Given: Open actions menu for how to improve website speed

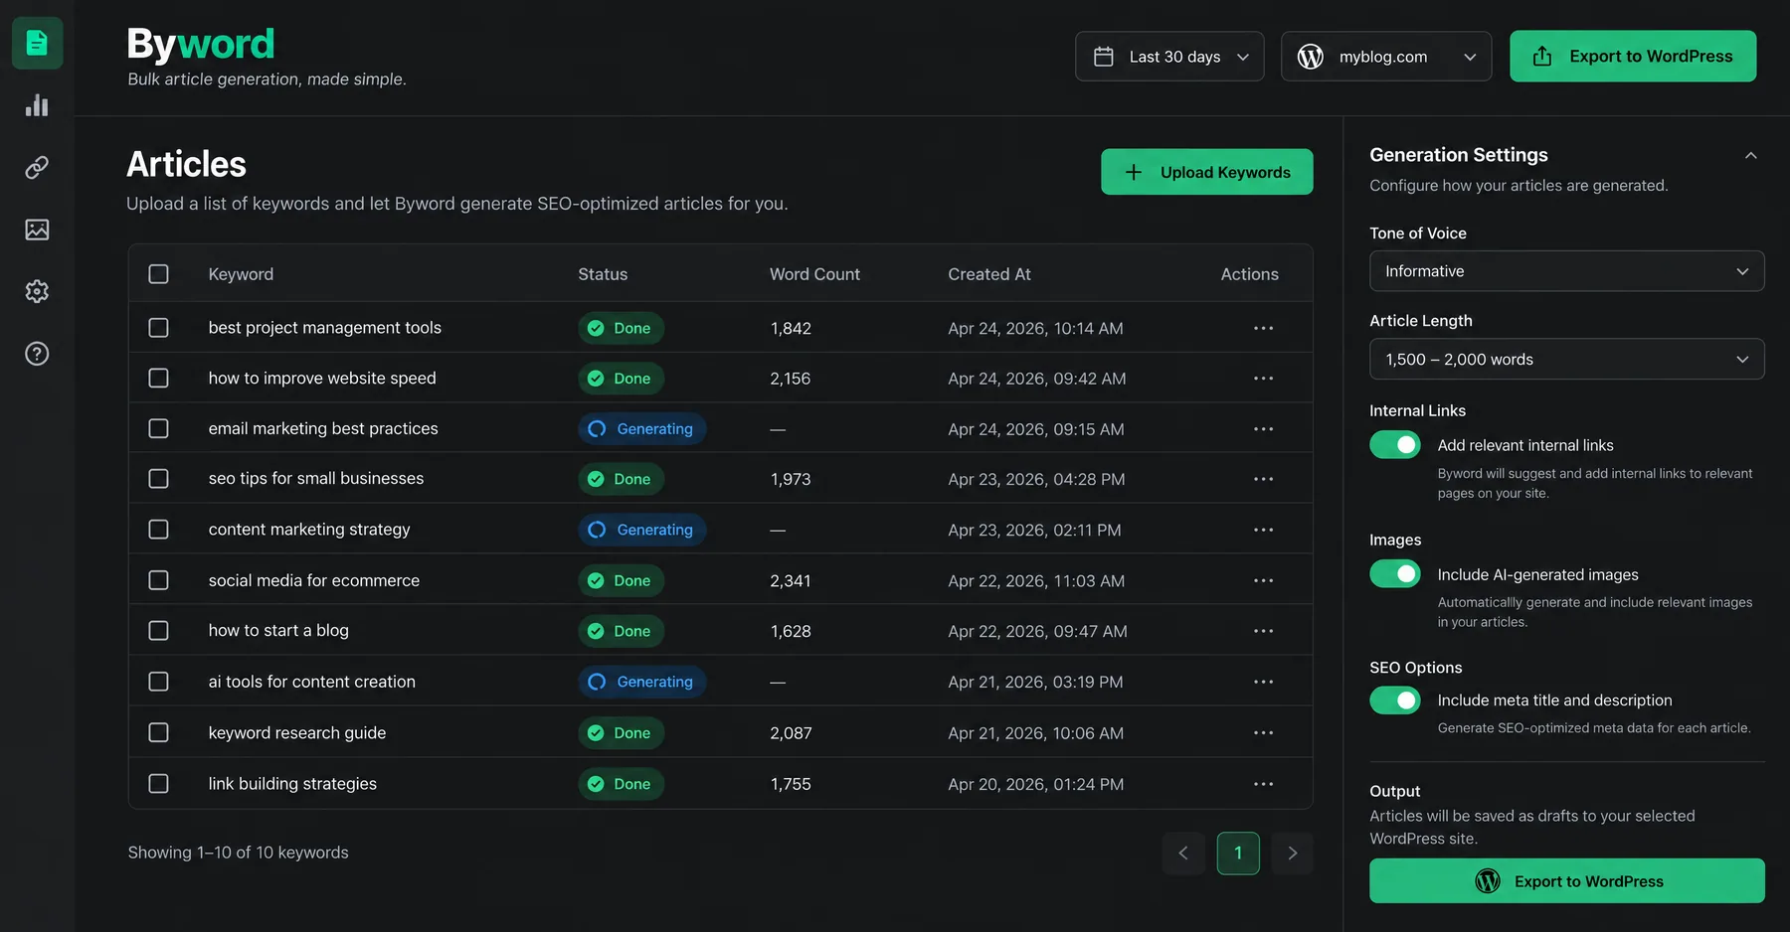Looking at the screenshot, I should (x=1263, y=379).
